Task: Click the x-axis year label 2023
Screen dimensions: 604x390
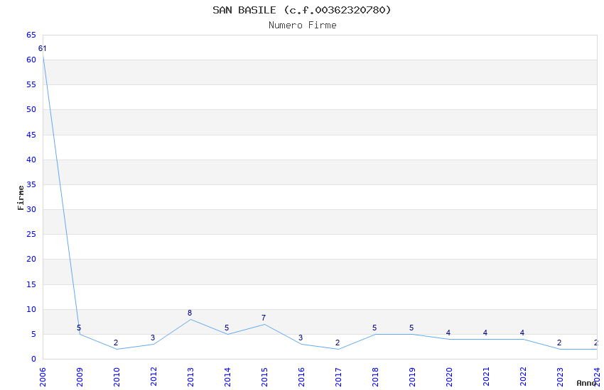Action: coord(561,377)
